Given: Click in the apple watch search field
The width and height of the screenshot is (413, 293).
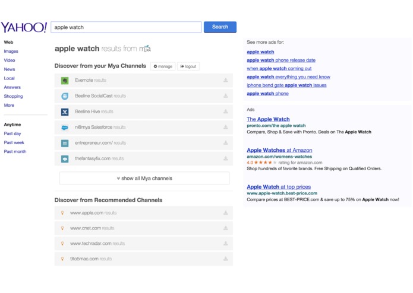Looking at the screenshot, I should pos(126,27).
